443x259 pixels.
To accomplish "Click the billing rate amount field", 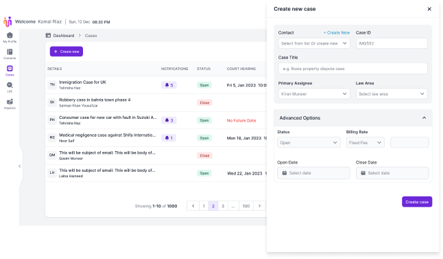I will click(x=409, y=143).
